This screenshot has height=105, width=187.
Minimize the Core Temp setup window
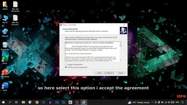(x=112, y=25)
